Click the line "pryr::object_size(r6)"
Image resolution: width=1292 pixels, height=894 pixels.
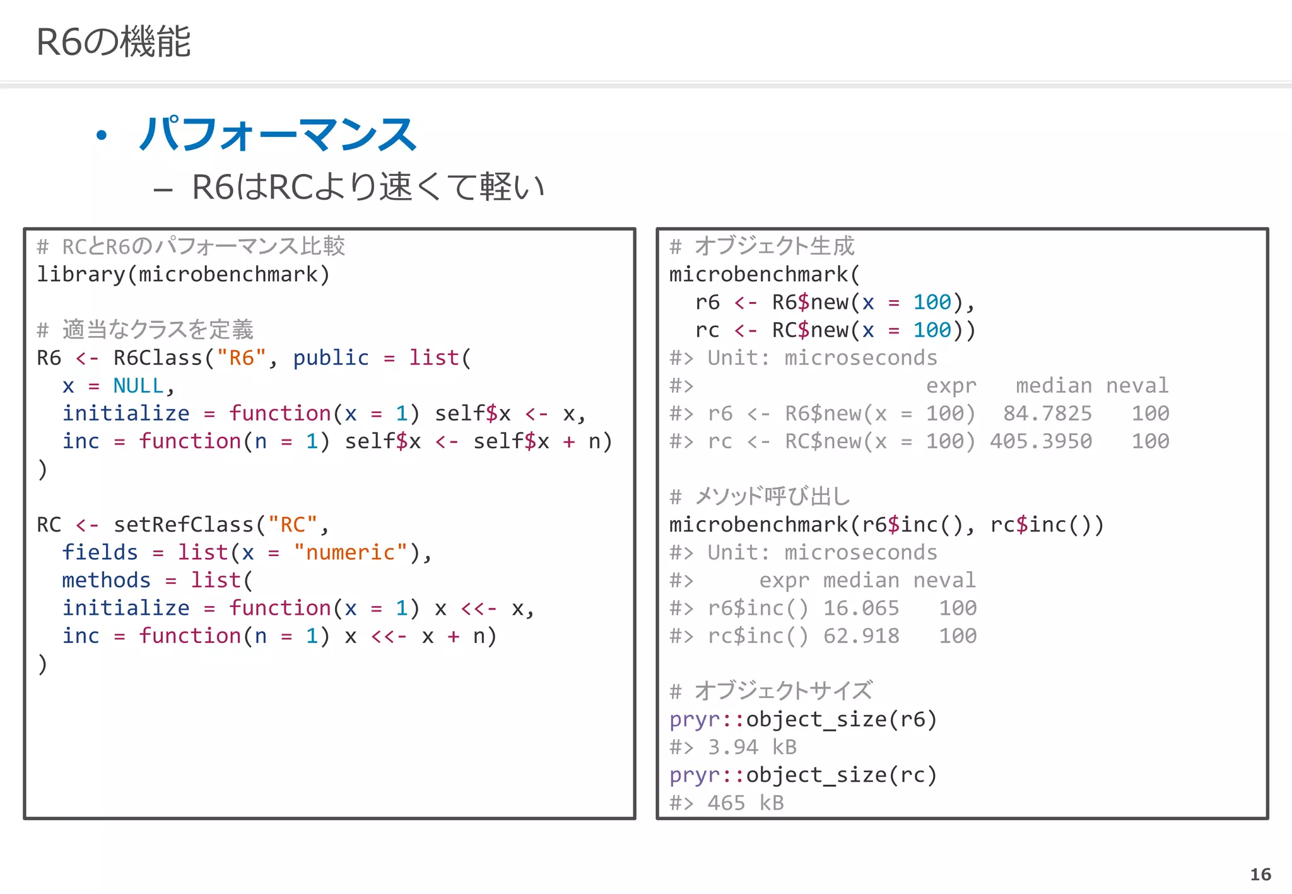coord(804,719)
